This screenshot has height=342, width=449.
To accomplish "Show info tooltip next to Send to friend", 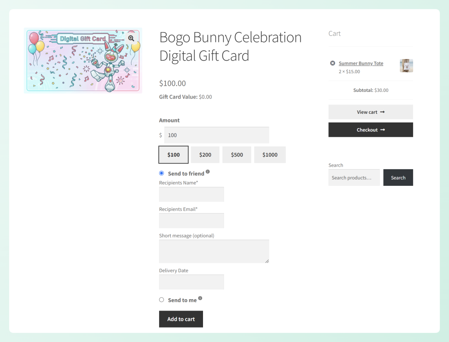I will coord(207,172).
